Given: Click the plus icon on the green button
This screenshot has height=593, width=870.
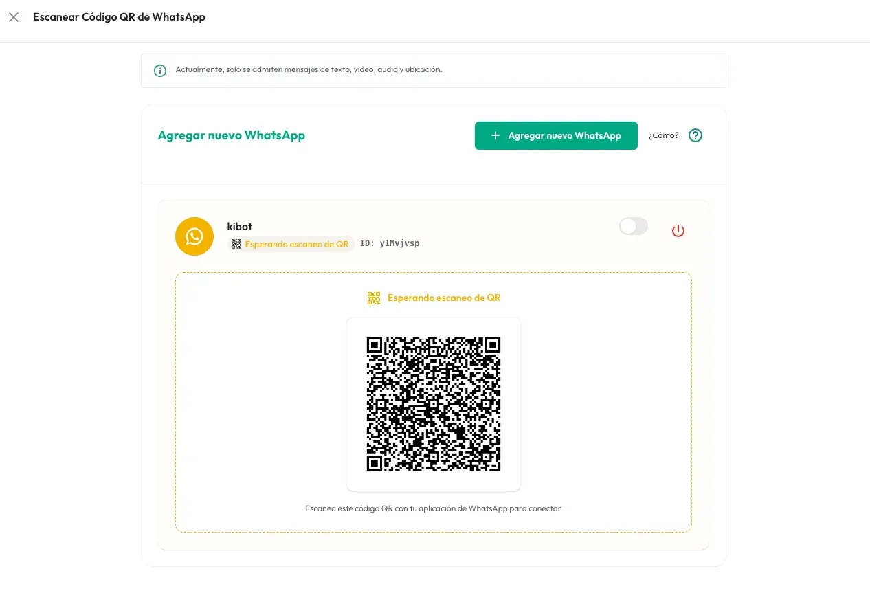Looking at the screenshot, I should click(495, 135).
